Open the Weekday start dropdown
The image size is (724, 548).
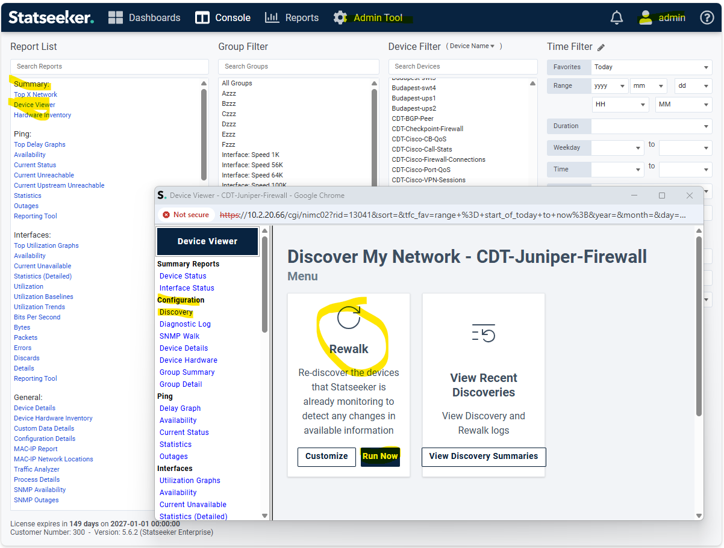(x=617, y=148)
